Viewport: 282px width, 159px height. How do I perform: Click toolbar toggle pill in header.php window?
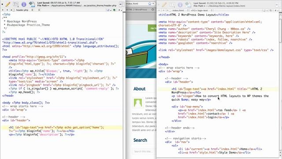[x=122, y=4]
